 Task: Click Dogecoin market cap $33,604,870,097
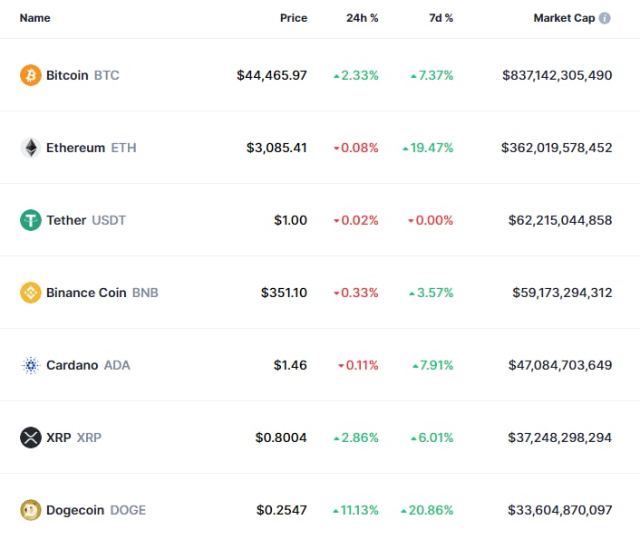coord(560,510)
